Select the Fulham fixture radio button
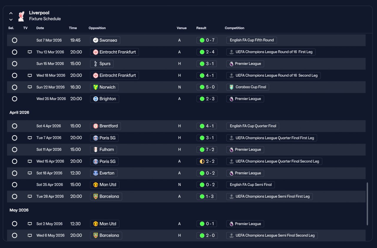 click(14, 149)
